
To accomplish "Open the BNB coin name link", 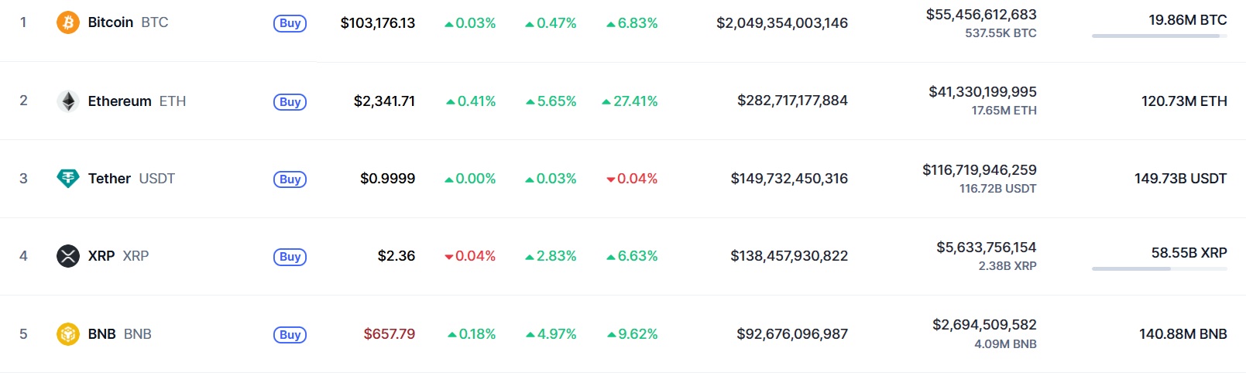I will point(120,334).
